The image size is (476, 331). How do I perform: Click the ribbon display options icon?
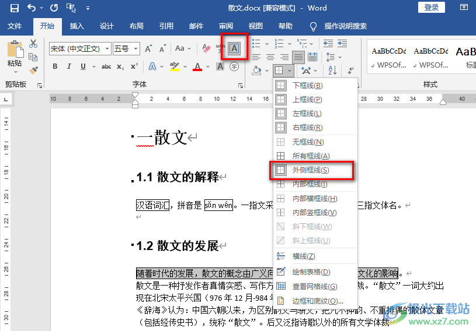point(464,7)
